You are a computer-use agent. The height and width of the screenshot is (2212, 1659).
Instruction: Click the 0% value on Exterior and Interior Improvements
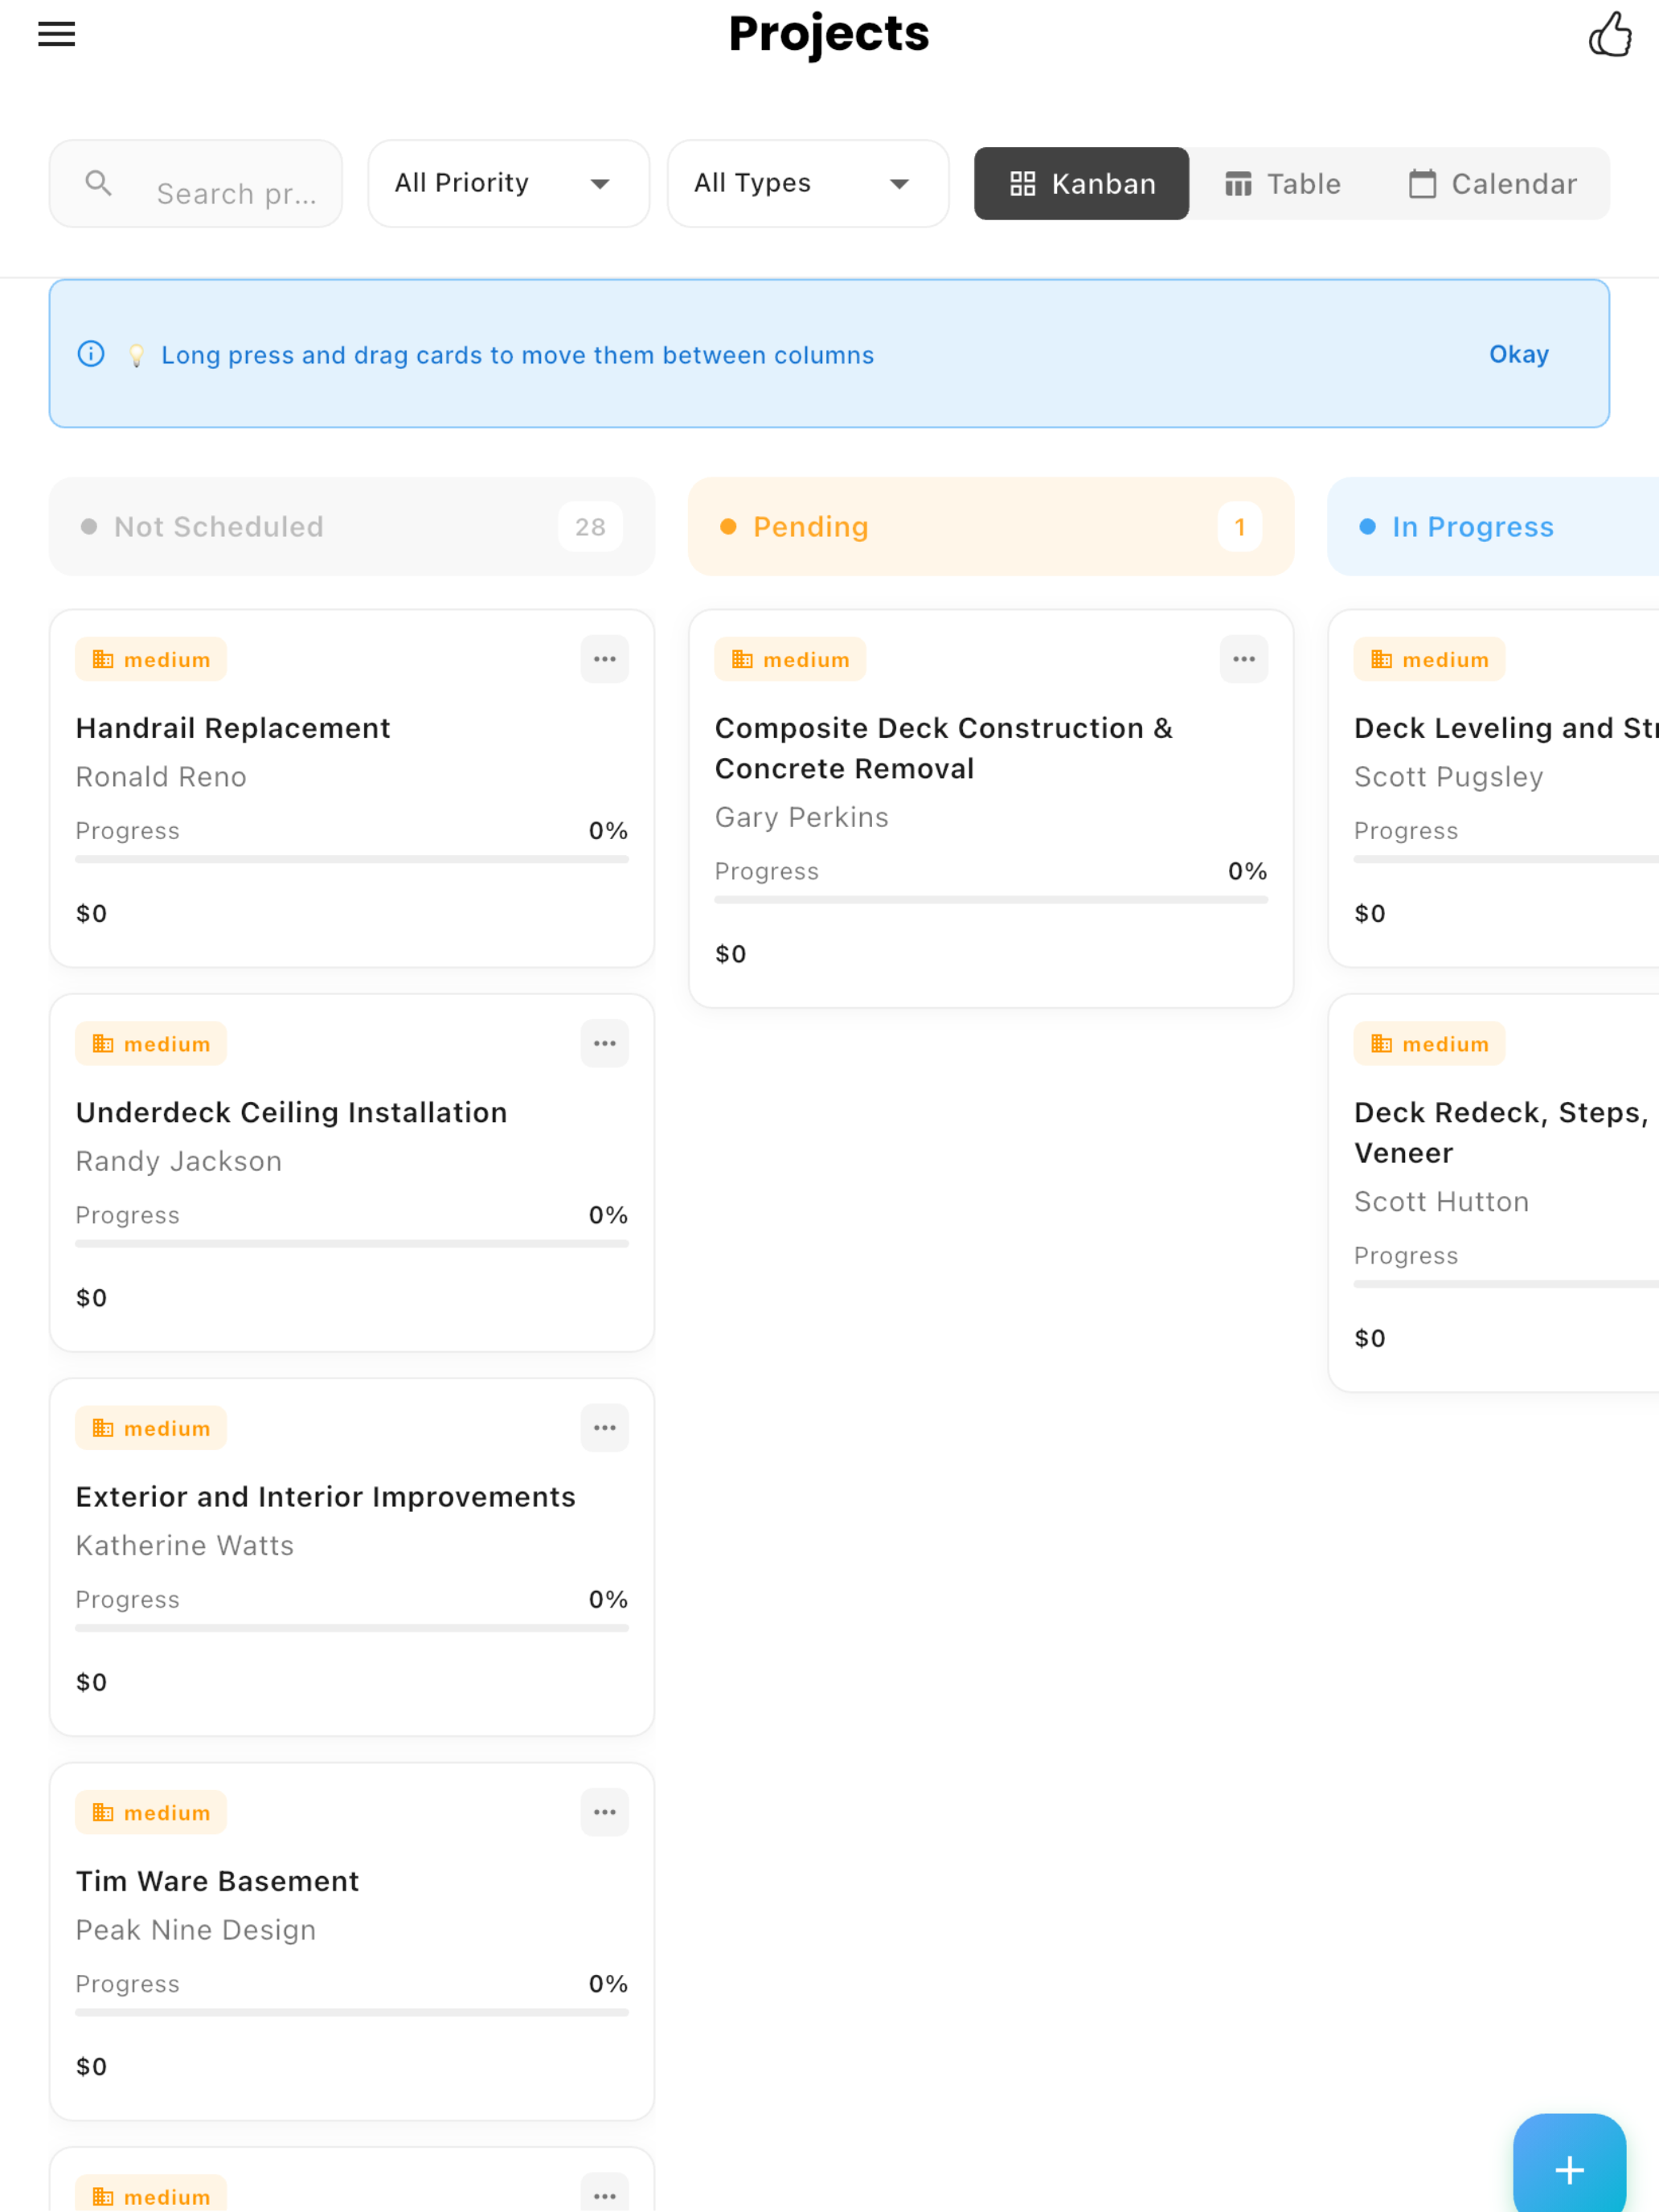tap(608, 1599)
